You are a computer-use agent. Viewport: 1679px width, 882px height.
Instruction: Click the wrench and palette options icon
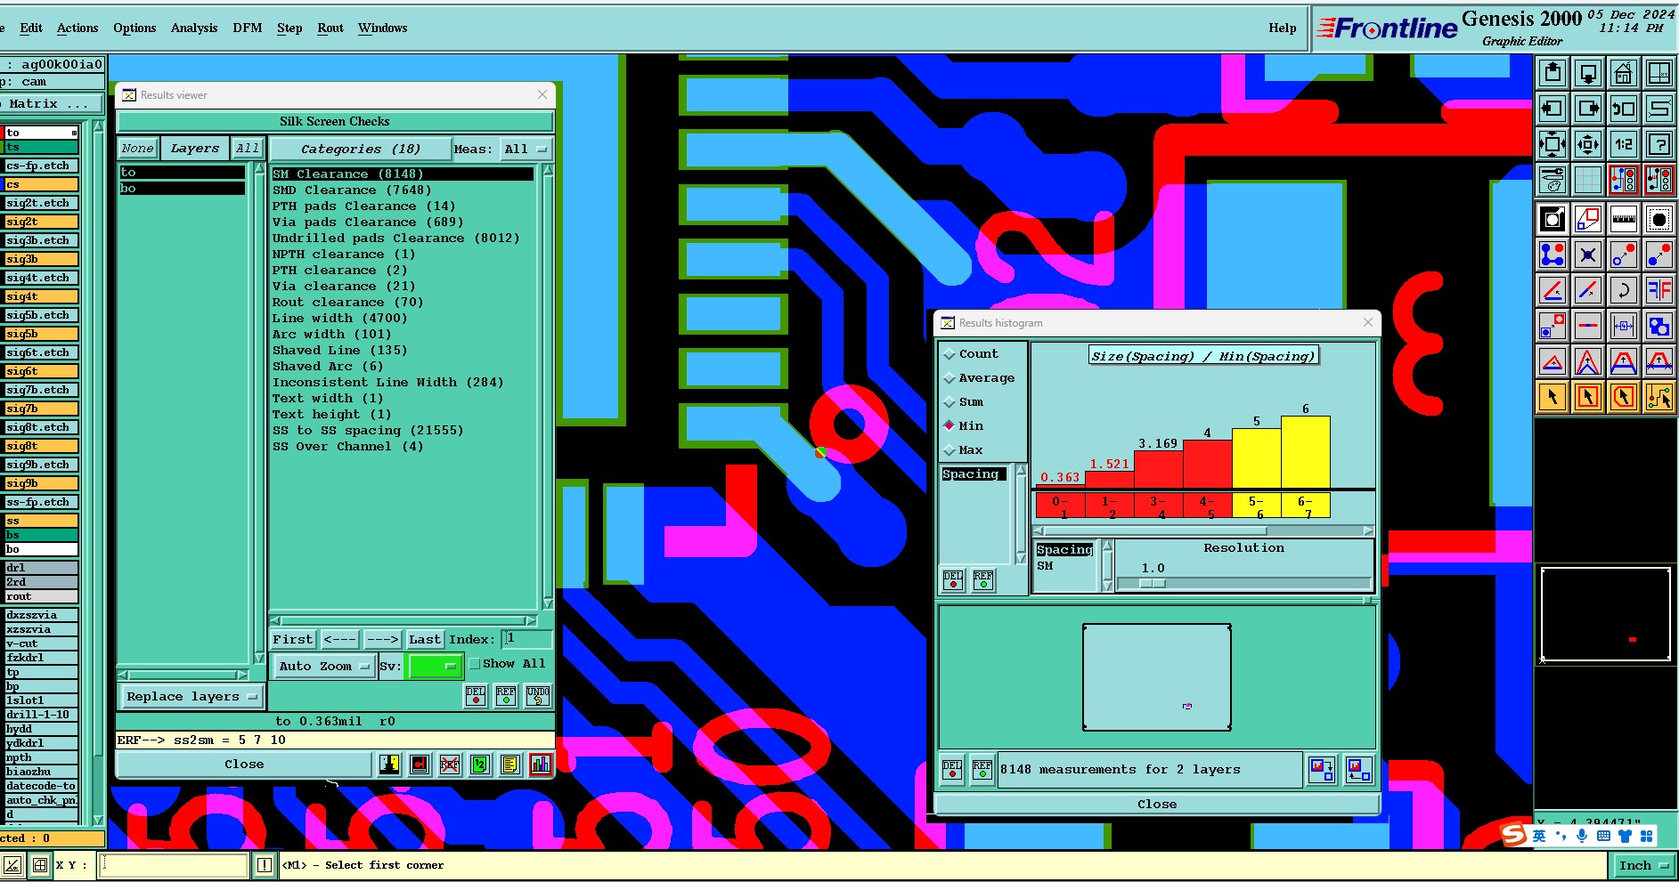(x=1553, y=180)
